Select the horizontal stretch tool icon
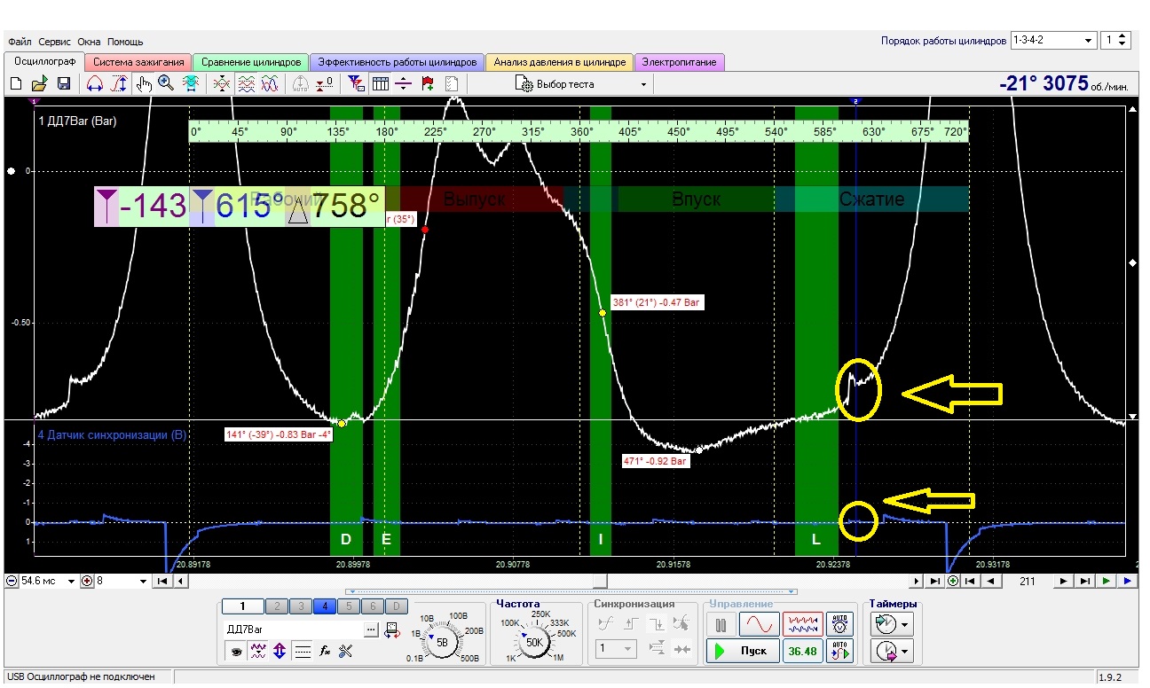Viewport: 1150px width, 688px height. pyautogui.click(x=95, y=84)
